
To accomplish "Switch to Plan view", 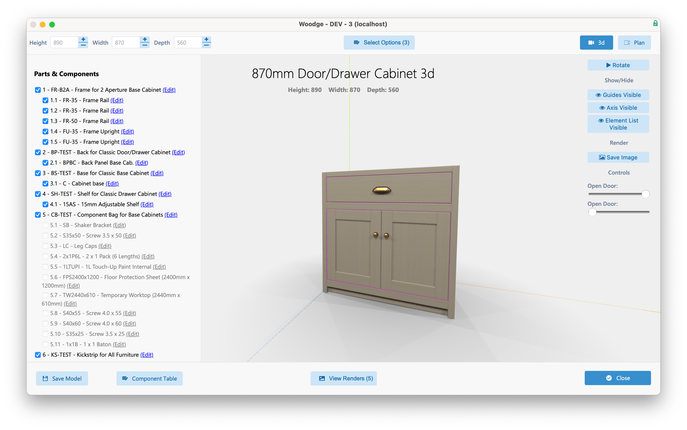I will (634, 43).
